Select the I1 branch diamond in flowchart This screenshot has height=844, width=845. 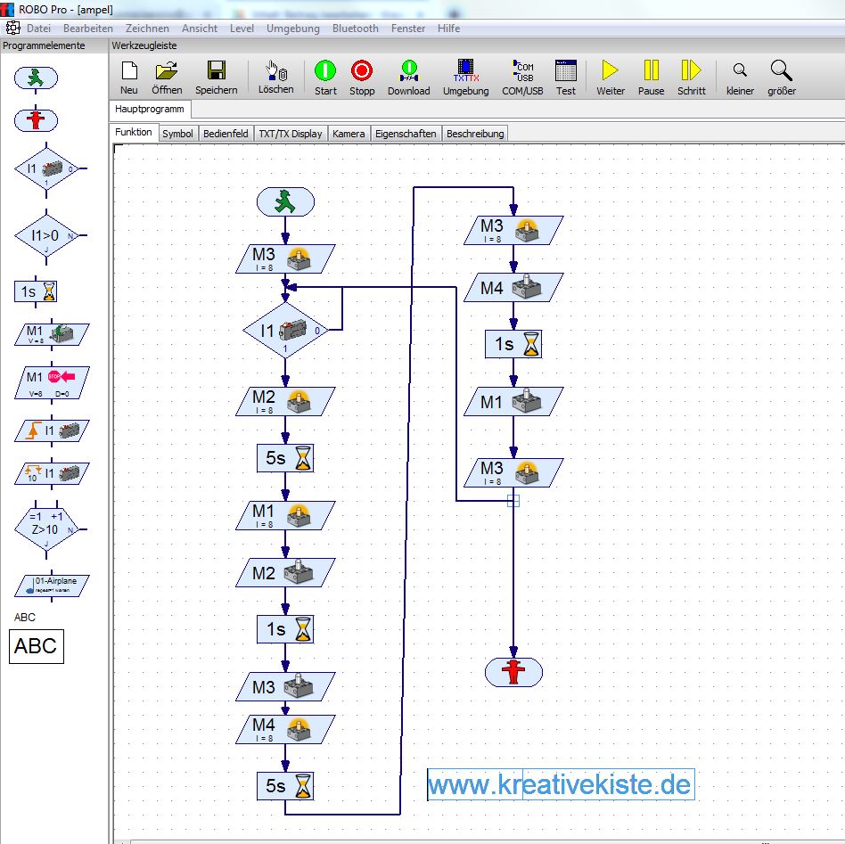(285, 331)
